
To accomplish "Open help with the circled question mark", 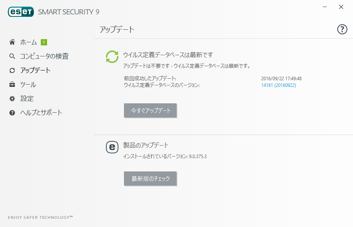I will (342, 29).
